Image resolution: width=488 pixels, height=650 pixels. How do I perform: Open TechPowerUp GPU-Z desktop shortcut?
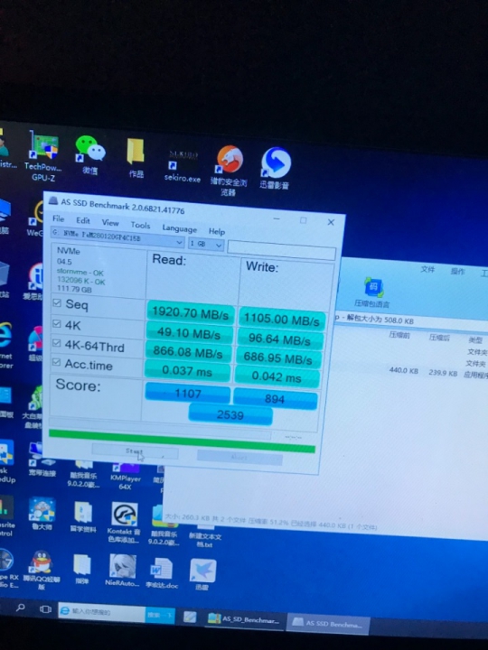tap(43, 155)
